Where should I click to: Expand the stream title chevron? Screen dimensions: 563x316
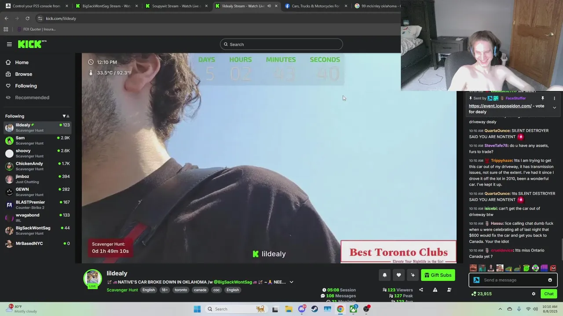point(291,282)
